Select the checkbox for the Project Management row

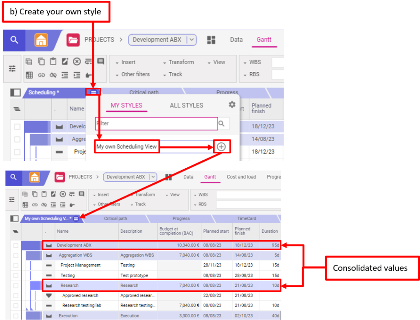click(x=16, y=265)
